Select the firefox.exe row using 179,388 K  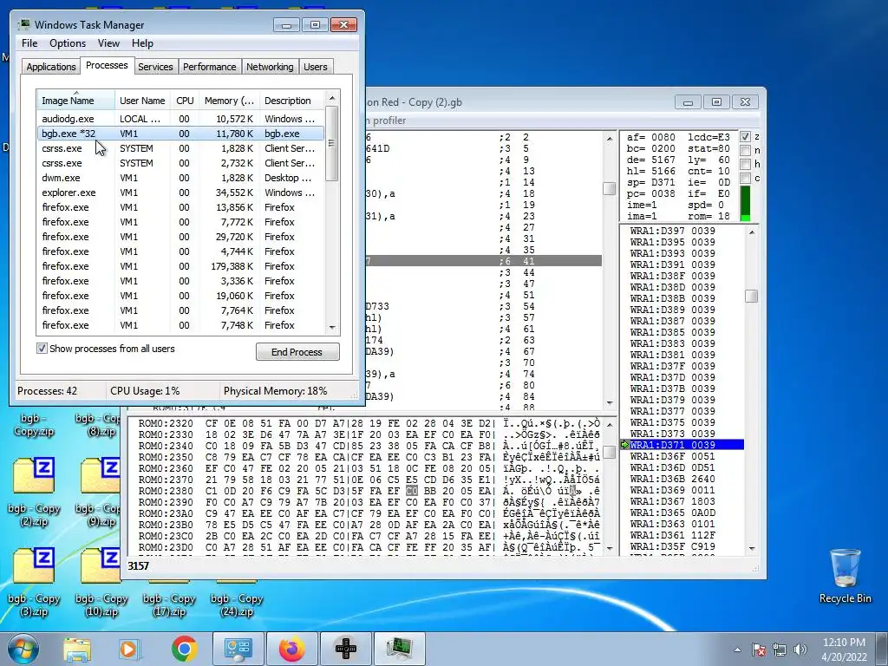(x=180, y=266)
